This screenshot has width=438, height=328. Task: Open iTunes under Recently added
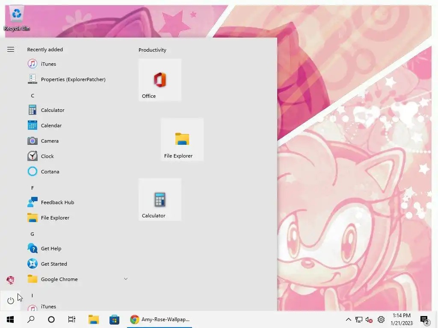(x=77, y=64)
